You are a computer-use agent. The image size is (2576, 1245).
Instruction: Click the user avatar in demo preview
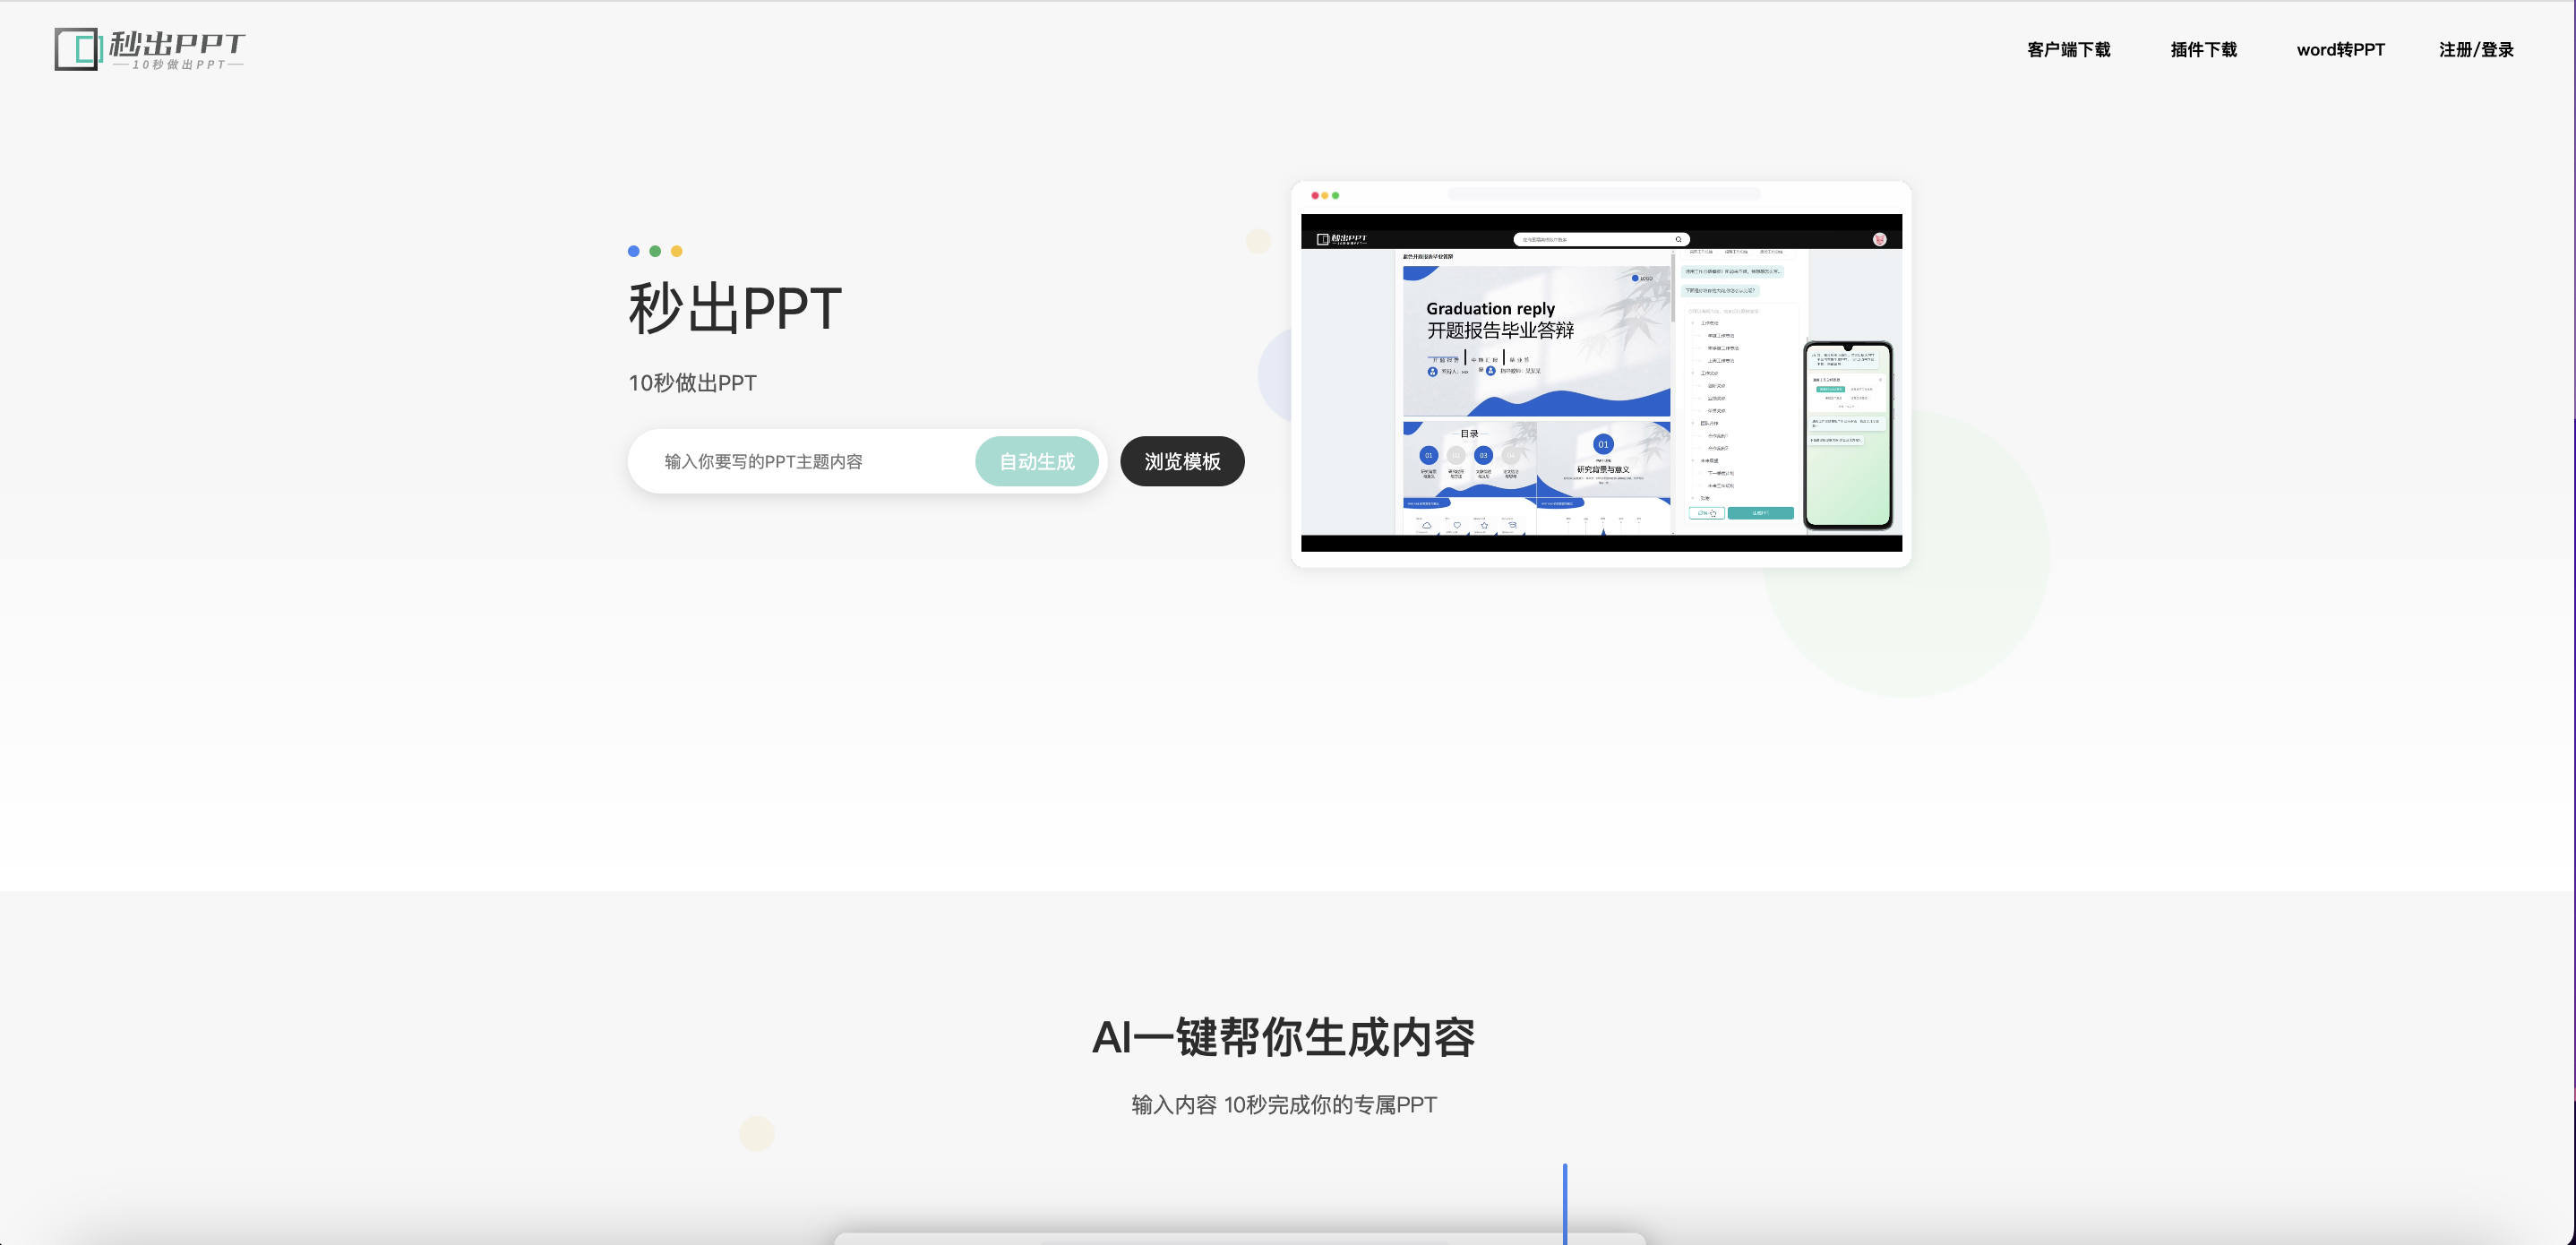click(x=1879, y=240)
